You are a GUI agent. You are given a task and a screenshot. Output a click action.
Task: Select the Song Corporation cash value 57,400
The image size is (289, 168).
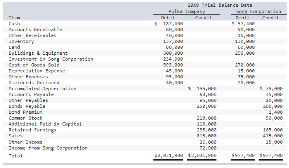pos(246,24)
